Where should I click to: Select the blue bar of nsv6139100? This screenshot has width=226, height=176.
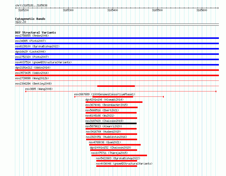point(117,49)
